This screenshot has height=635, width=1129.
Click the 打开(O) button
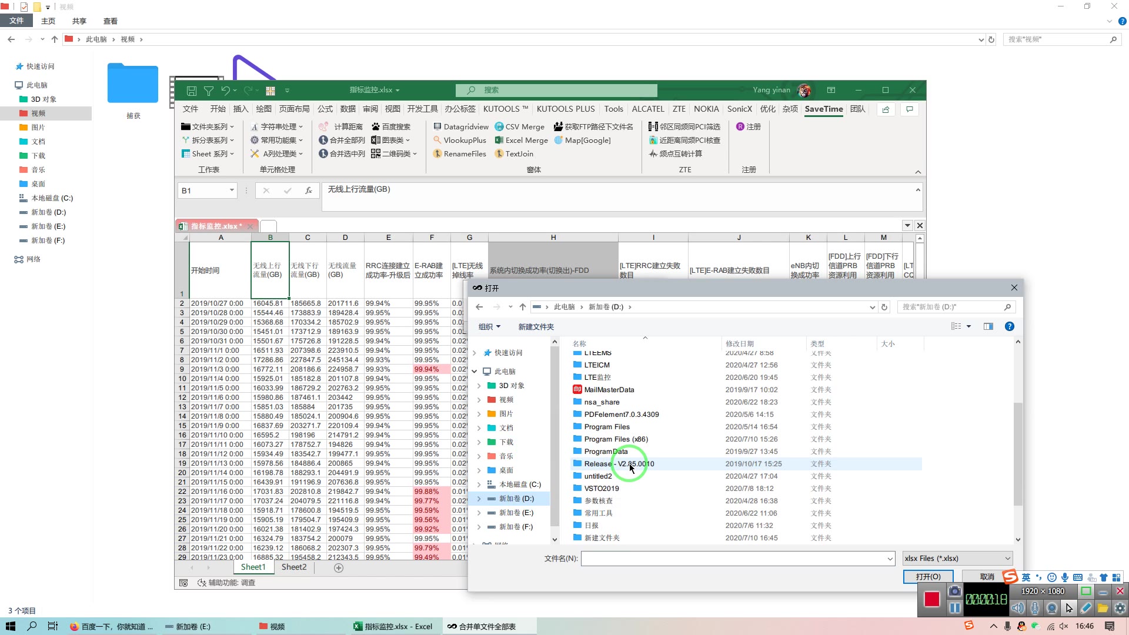[x=928, y=577]
